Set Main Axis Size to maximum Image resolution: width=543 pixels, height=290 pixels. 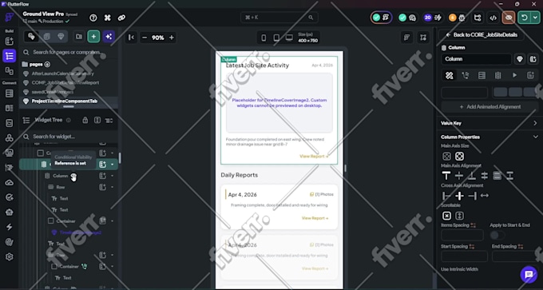pyautogui.click(x=459, y=157)
